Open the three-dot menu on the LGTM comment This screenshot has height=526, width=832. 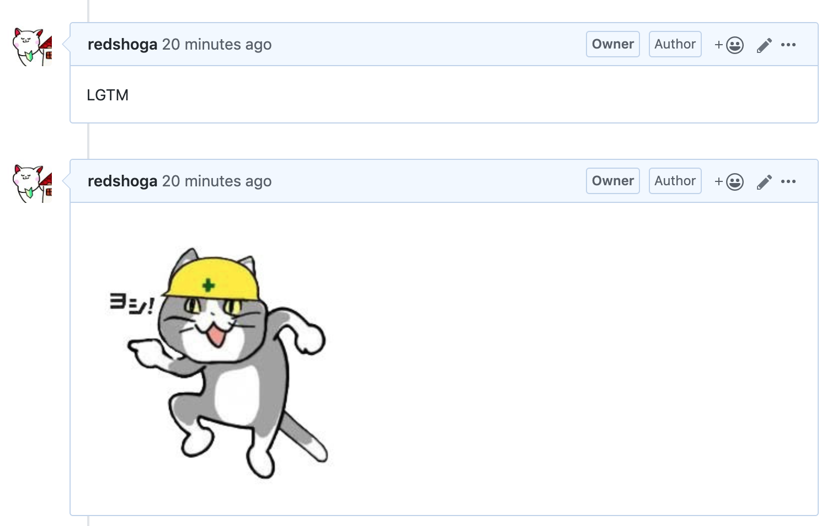[x=788, y=45]
